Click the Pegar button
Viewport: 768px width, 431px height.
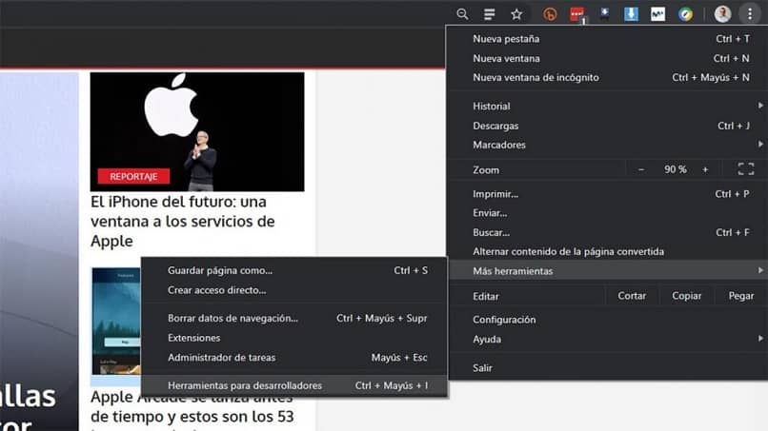[741, 296]
